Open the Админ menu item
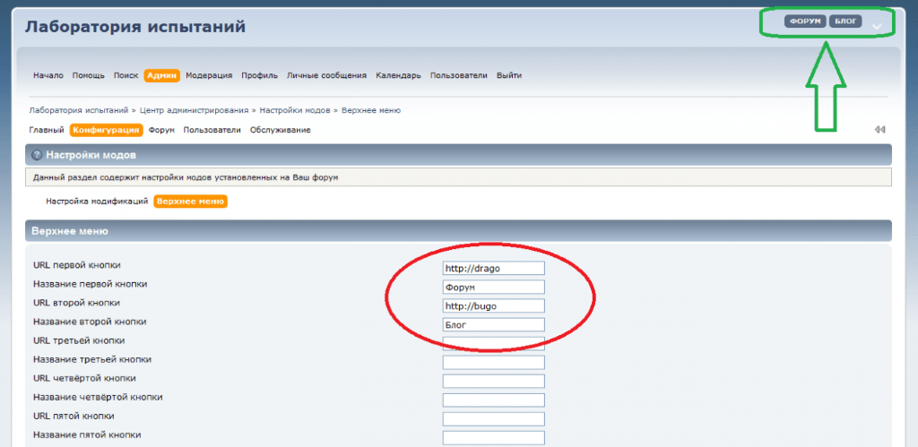918x447 pixels. (x=162, y=75)
